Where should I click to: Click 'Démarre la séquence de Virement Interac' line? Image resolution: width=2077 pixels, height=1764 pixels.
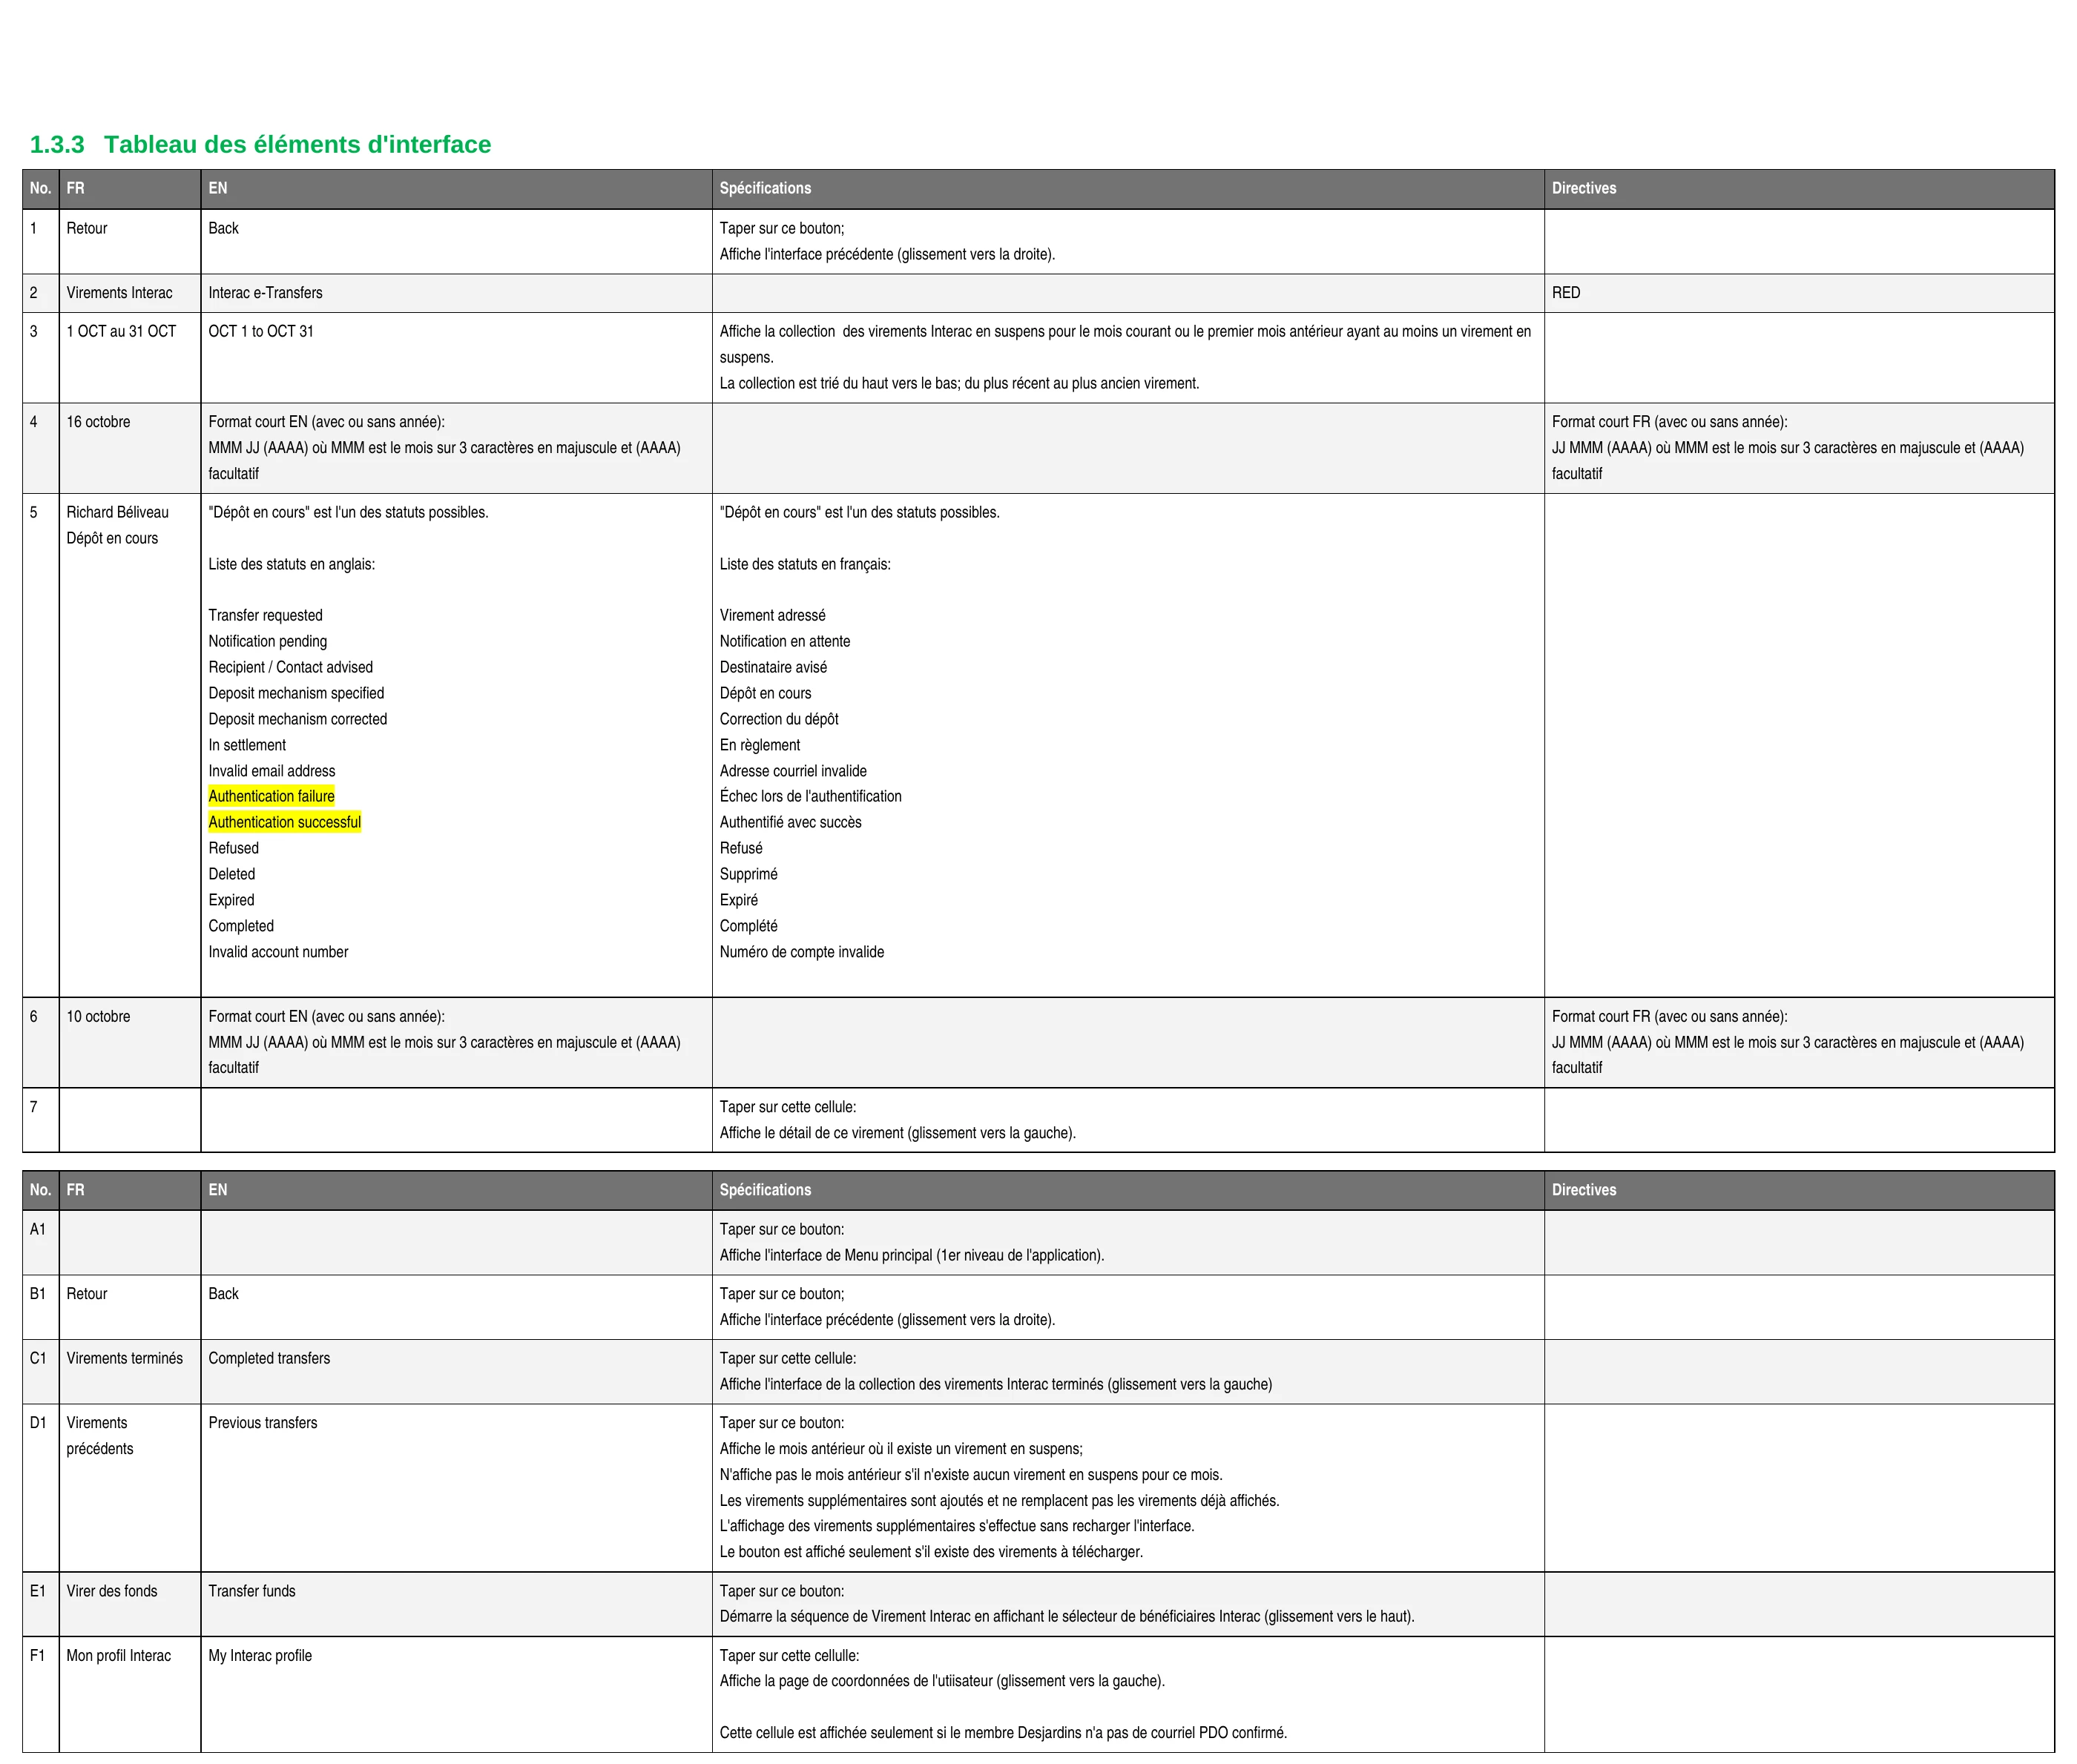pos(1067,1616)
